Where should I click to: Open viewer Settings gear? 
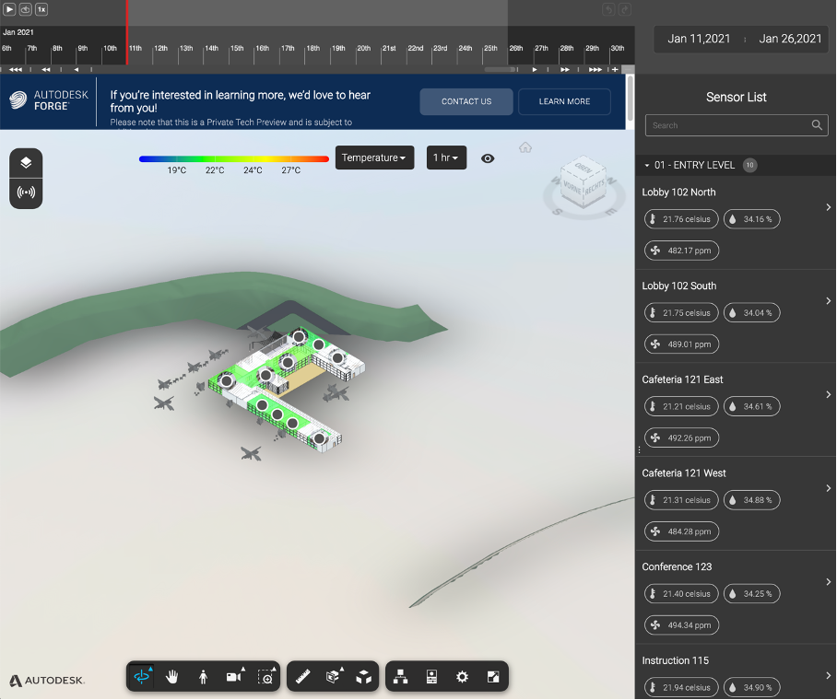[x=462, y=677]
